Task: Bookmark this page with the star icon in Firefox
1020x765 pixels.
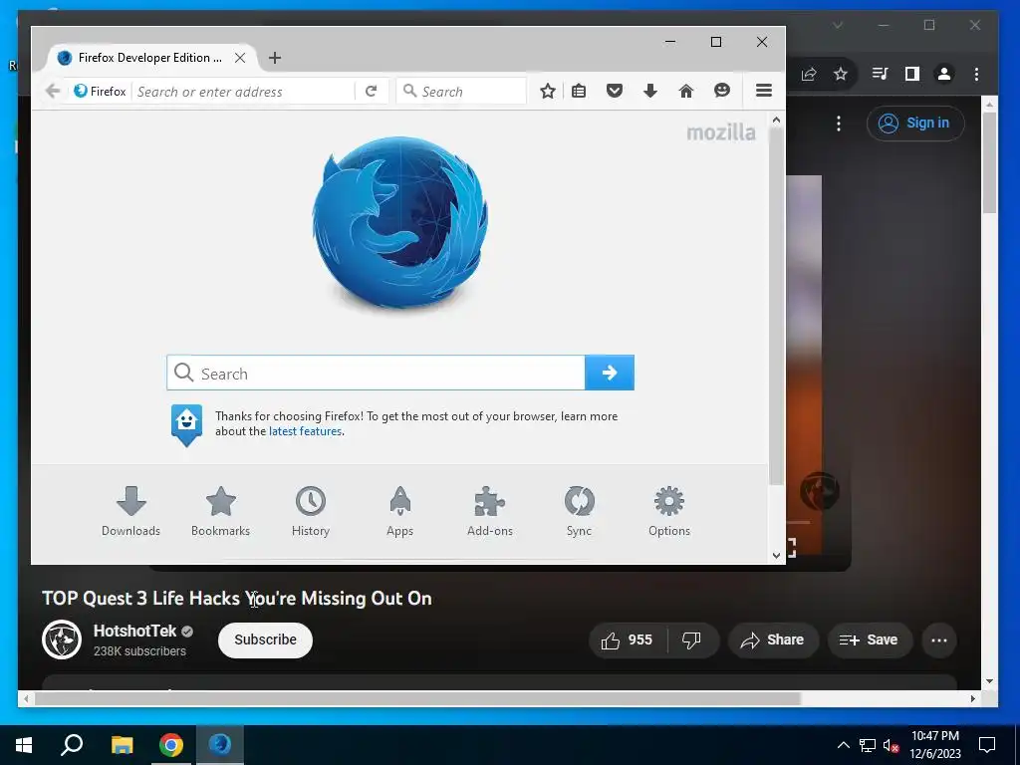Action: (548, 91)
